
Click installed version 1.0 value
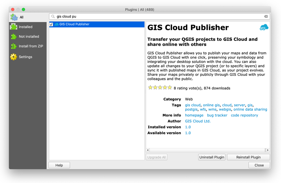[188, 127]
